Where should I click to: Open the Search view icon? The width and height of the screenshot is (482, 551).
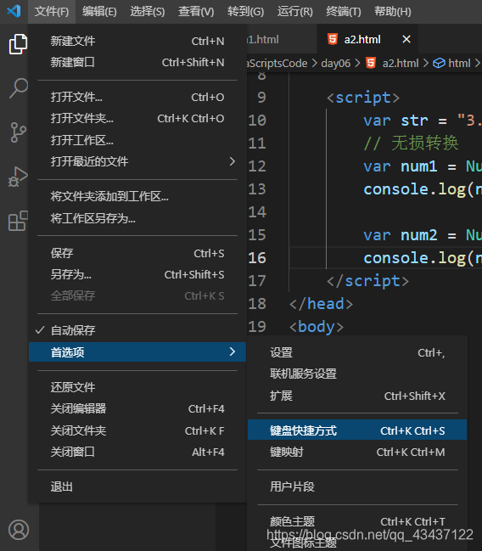tap(19, 87)
